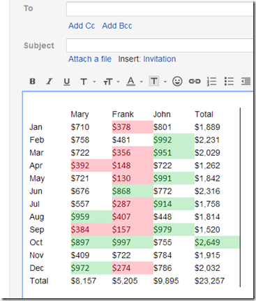Image resolution: width=256 pixels, height=301 pixels.
Task: Expand the text color dropdown arrow
Action: (x=142, y=82)
